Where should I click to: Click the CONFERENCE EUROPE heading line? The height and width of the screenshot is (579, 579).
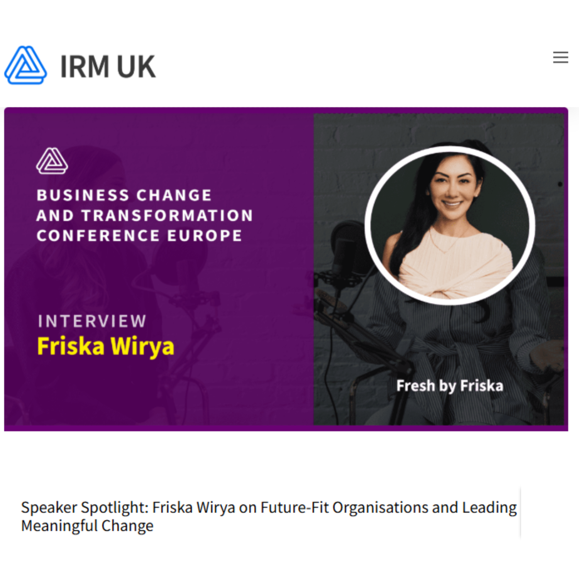coord(139,235)
